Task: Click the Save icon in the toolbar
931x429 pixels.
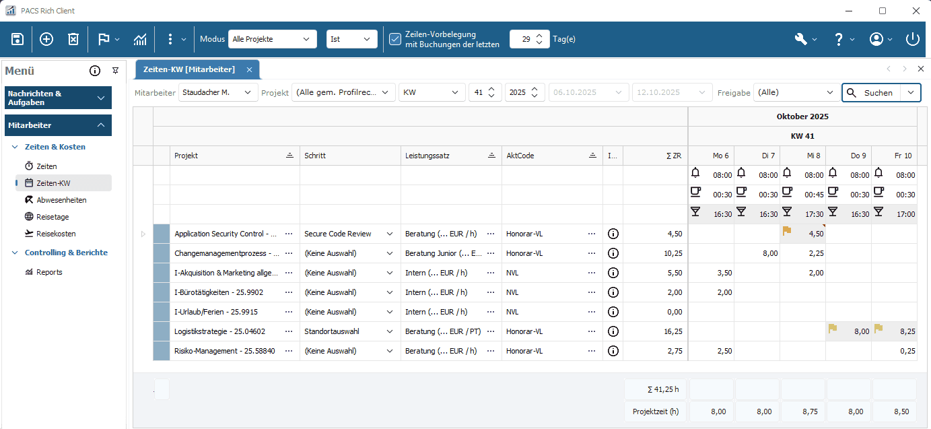Action: 17,38
